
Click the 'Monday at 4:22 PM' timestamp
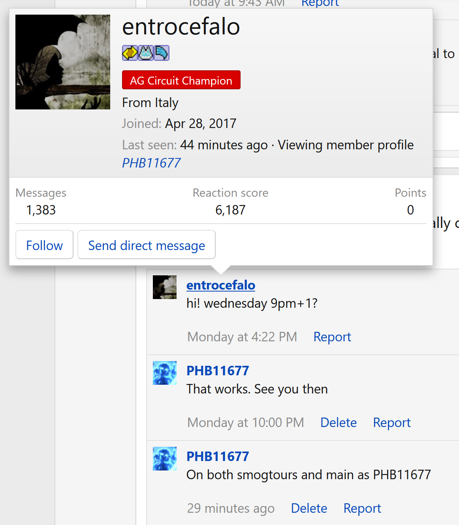pos(242,337)
